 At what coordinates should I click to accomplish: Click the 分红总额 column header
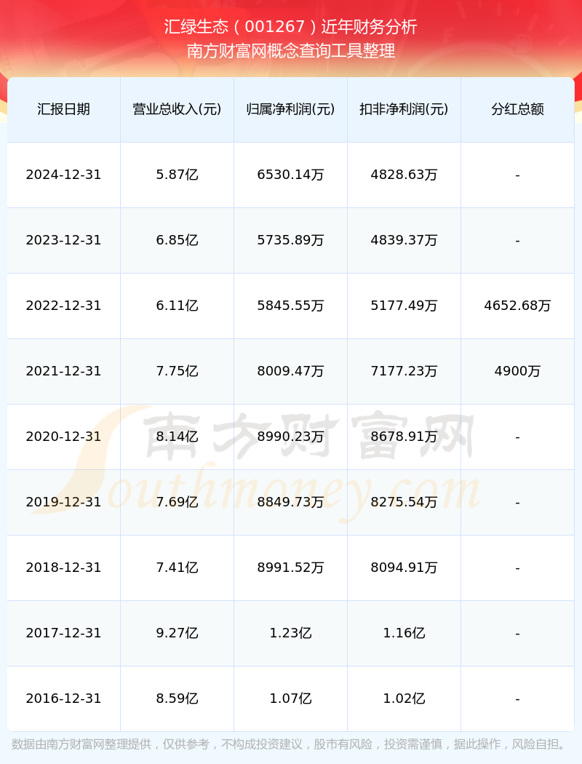(x=518, y=109)
